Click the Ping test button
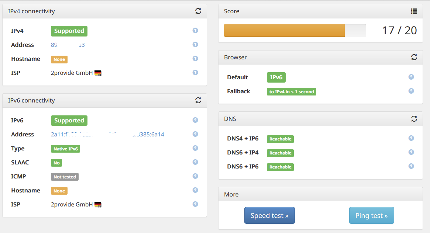This screenshot has width=430, height=233. tap(371, 215)
